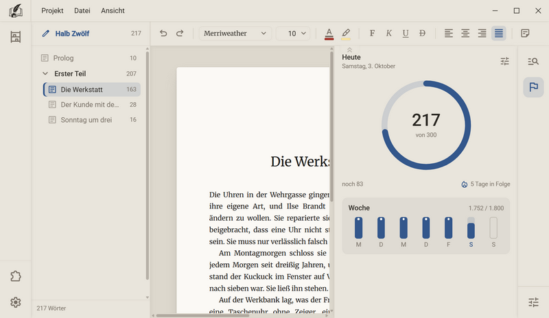Viewport: 549px width, 318px height.
Task: Align text left
Action: tap(449, 33)
